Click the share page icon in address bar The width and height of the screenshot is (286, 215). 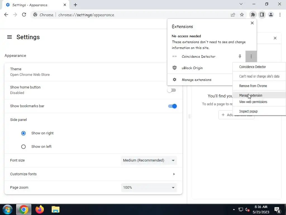click(x=233, y=15)
